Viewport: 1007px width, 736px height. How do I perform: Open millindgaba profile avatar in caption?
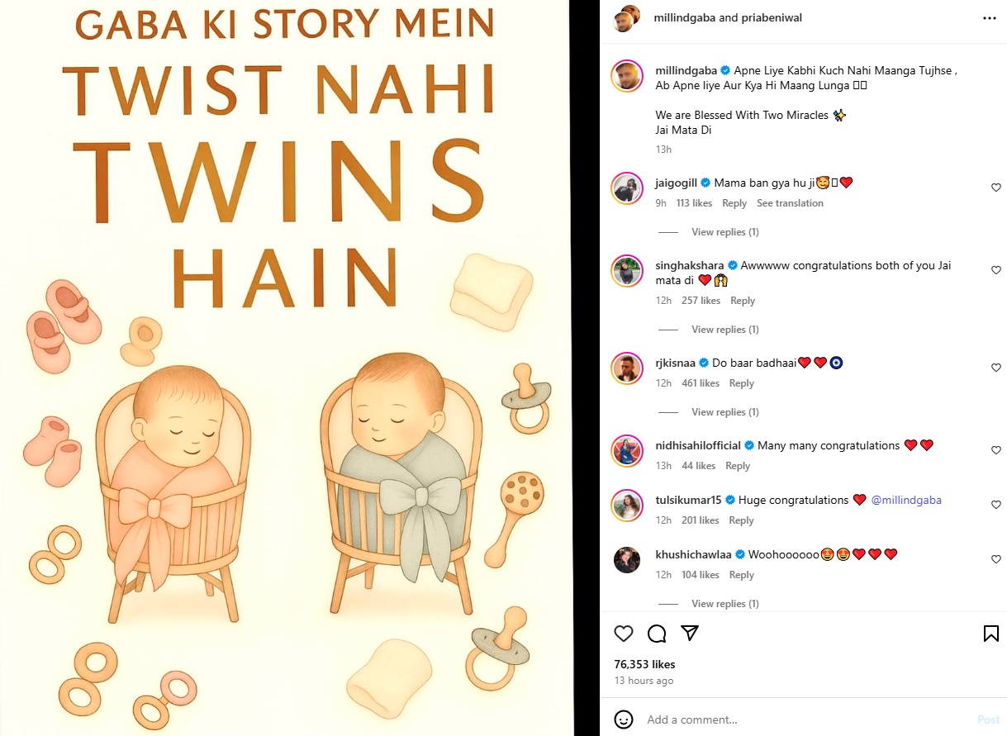point(627,77)
